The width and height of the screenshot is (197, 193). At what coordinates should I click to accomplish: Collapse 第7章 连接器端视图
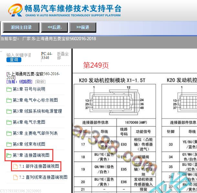pyautogui.click(x=31, y=155)
